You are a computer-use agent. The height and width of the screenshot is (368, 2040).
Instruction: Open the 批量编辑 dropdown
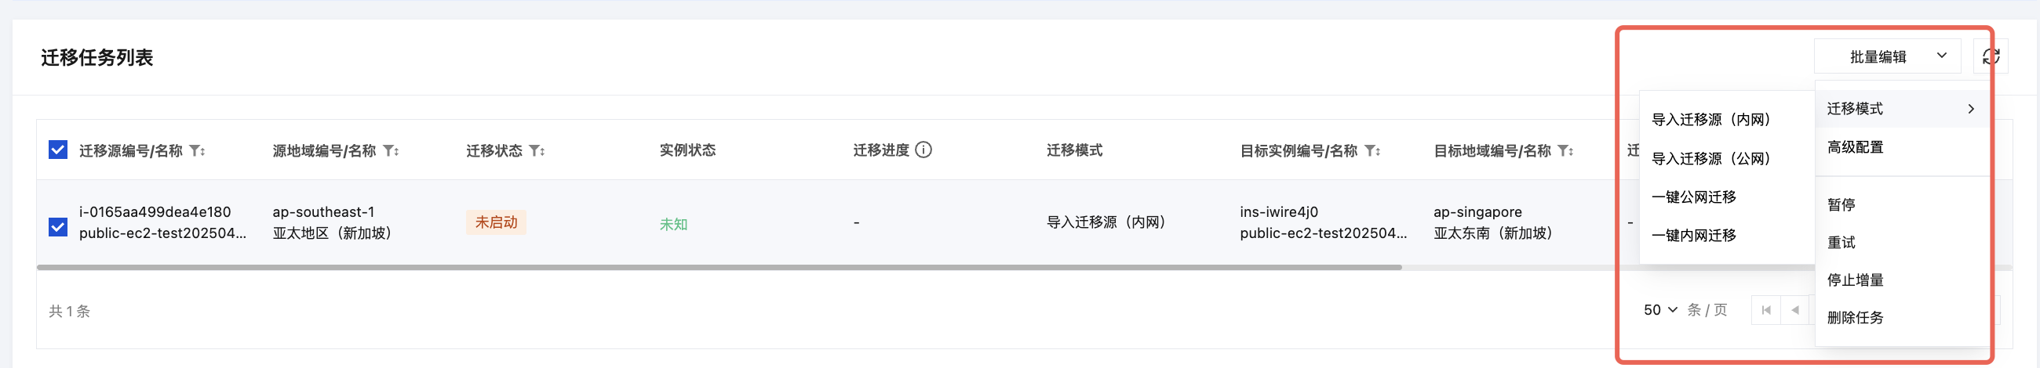coord(1887,57)
